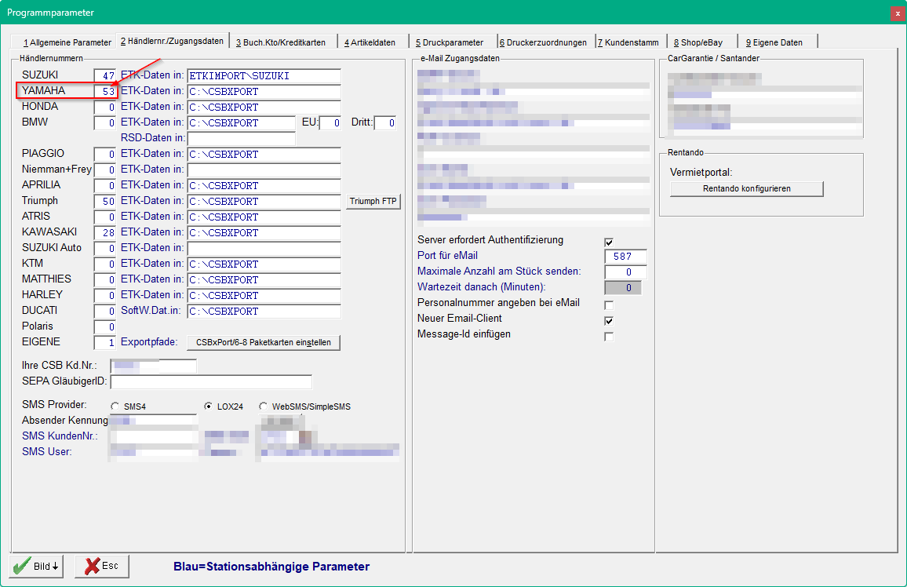Click the Blau=Stationsabhängige Parameter note
This screenshot has width=907, height=587.
point(271,567)
